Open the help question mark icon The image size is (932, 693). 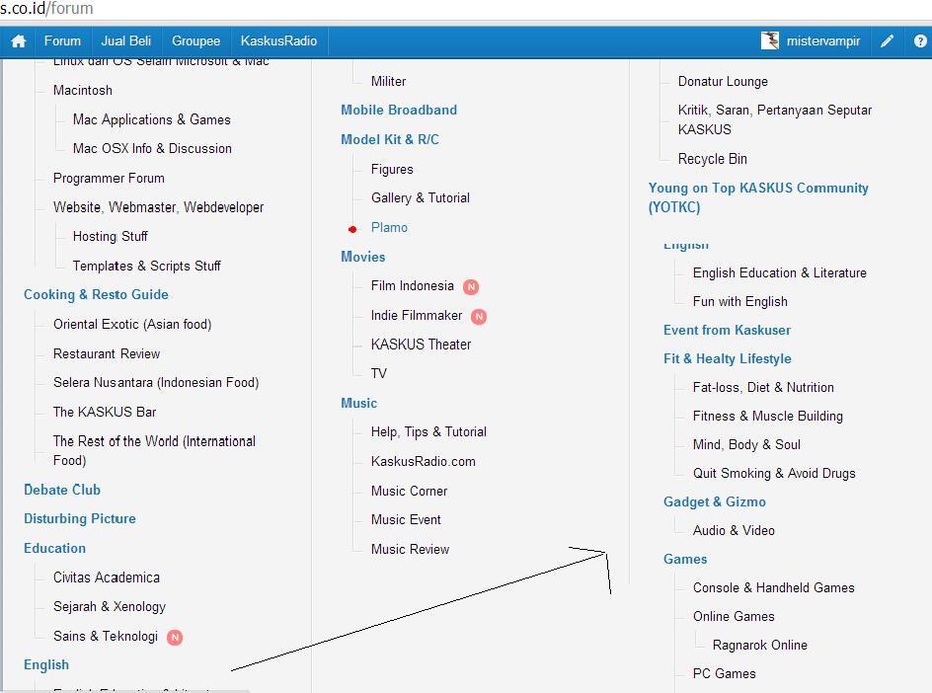coord(920,41)
